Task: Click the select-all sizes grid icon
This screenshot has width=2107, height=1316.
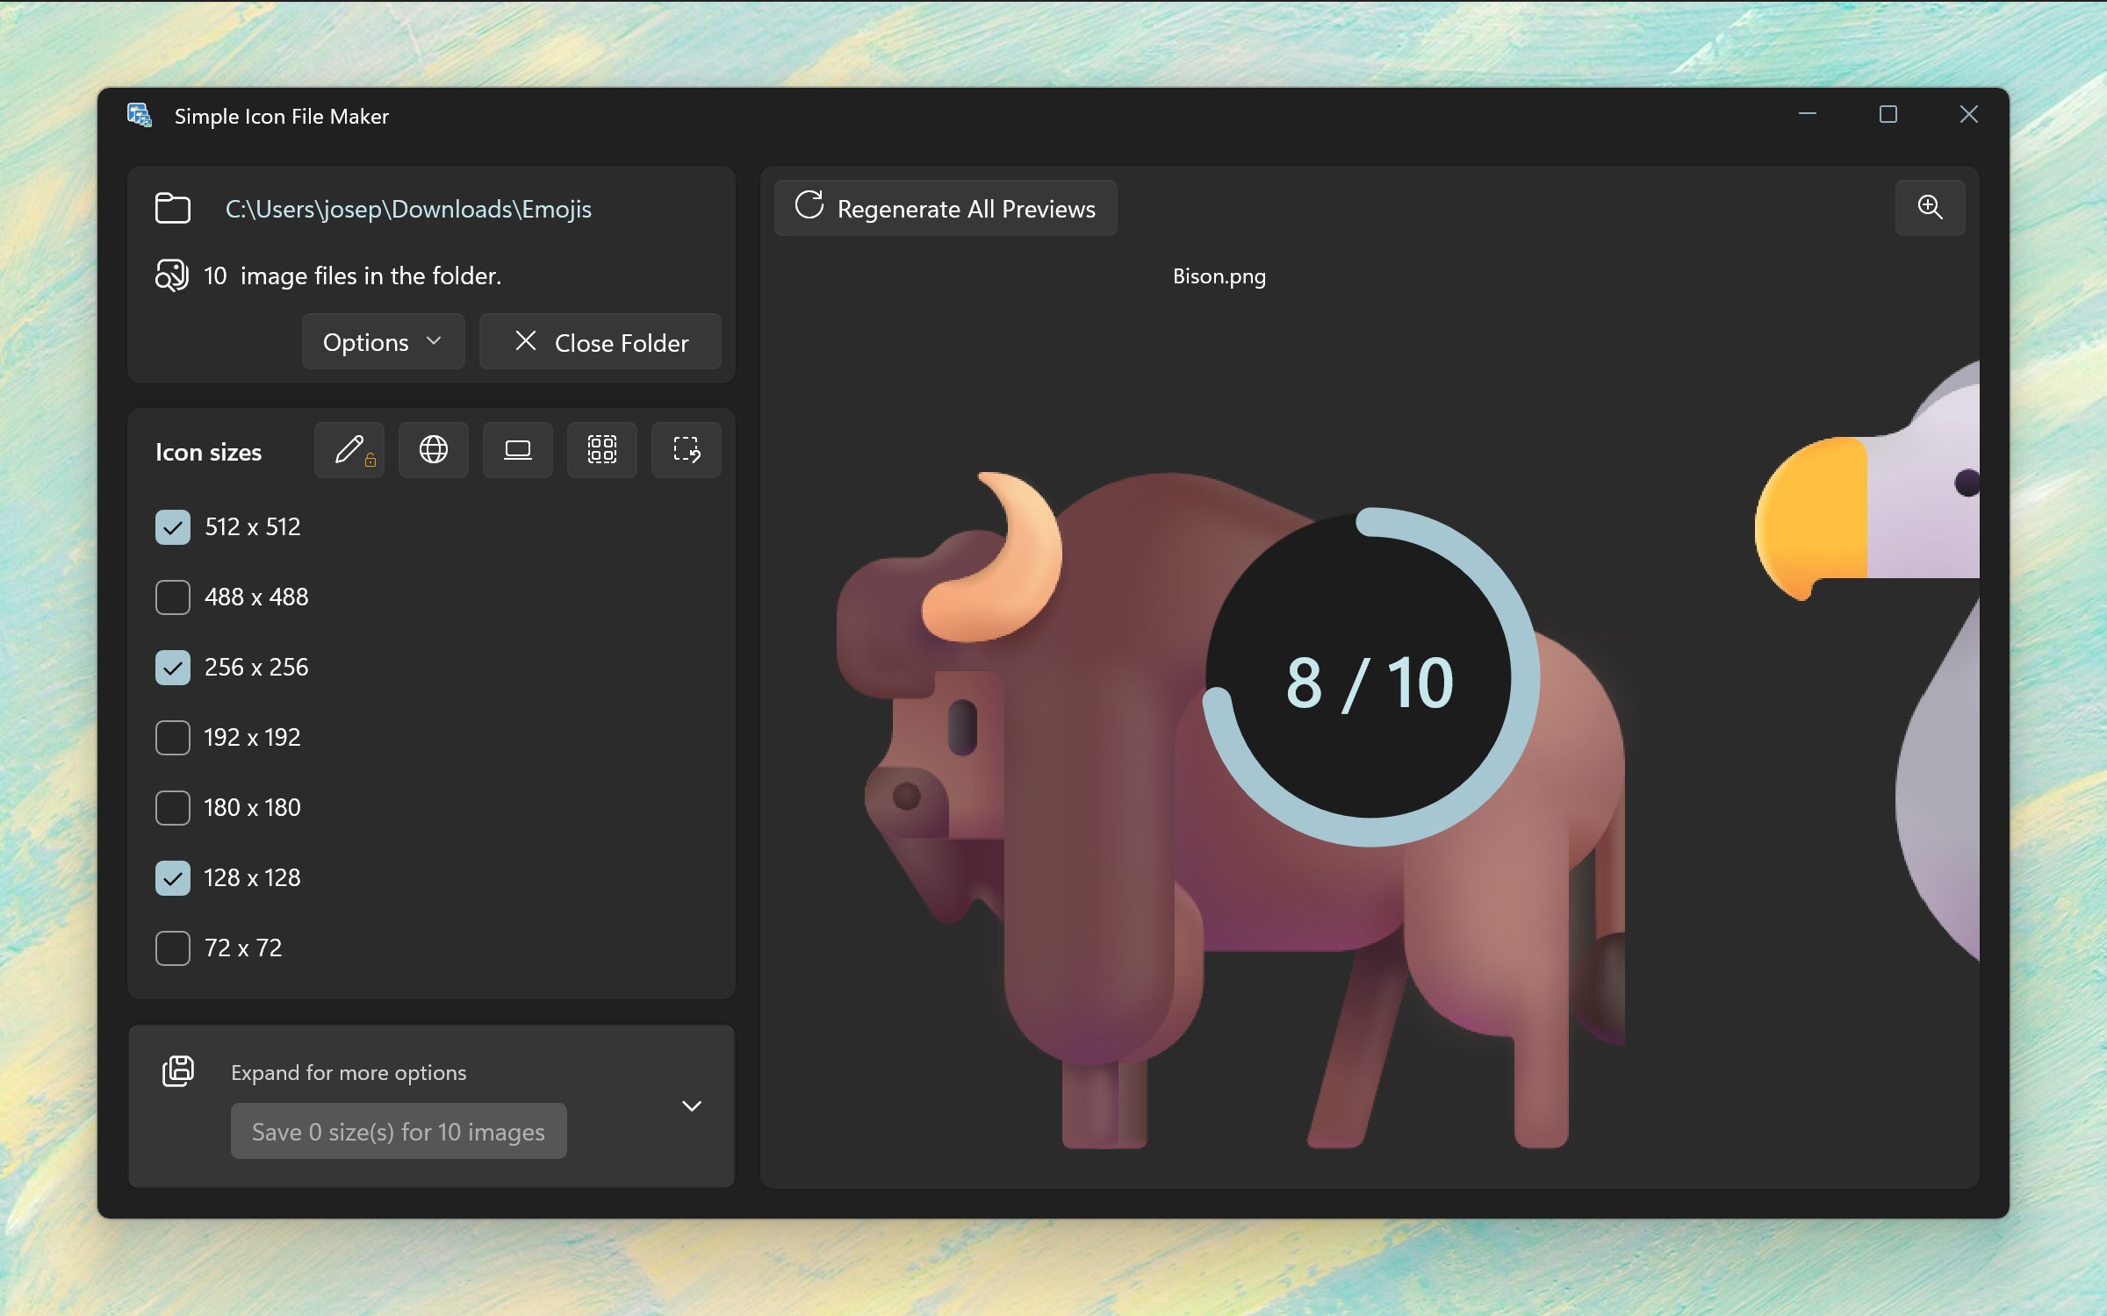Action: [601, 450]
